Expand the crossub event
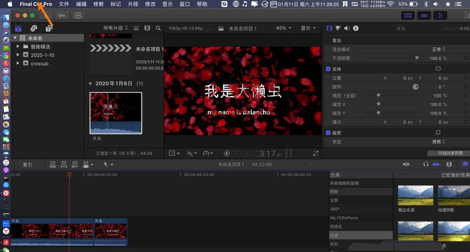 point(18,63)
